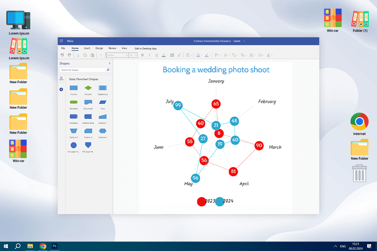The image size is (377, 251).
Task: Open the shape Fill color dropdown
Action: (x=199, y=55)
